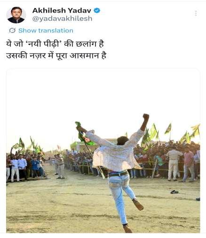This screenshot has height=238, width=206.
Task: Click the Akhilesh Yadav display name
Action: pos(62,10)
